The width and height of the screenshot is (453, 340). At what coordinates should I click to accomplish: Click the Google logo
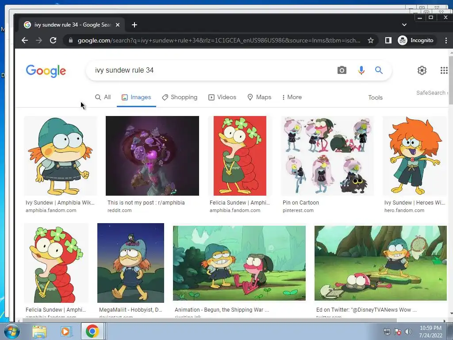coord(46,71)
